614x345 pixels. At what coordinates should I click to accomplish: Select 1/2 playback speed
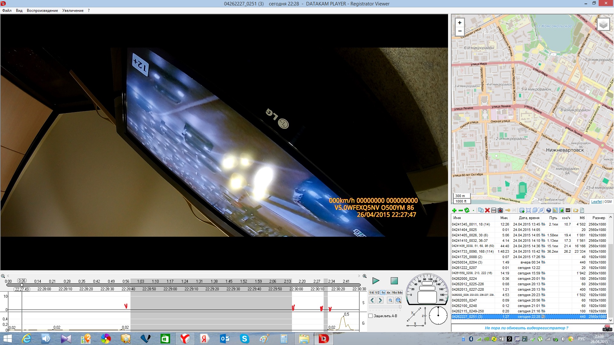click(x=377, y=293)
